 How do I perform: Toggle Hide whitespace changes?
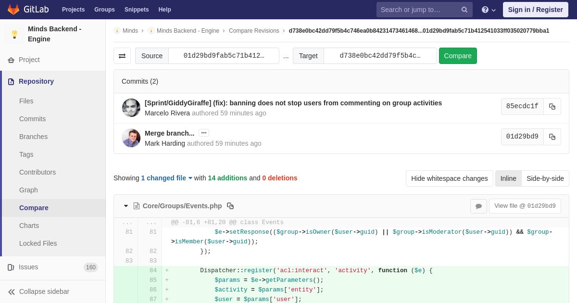[450, 178]
